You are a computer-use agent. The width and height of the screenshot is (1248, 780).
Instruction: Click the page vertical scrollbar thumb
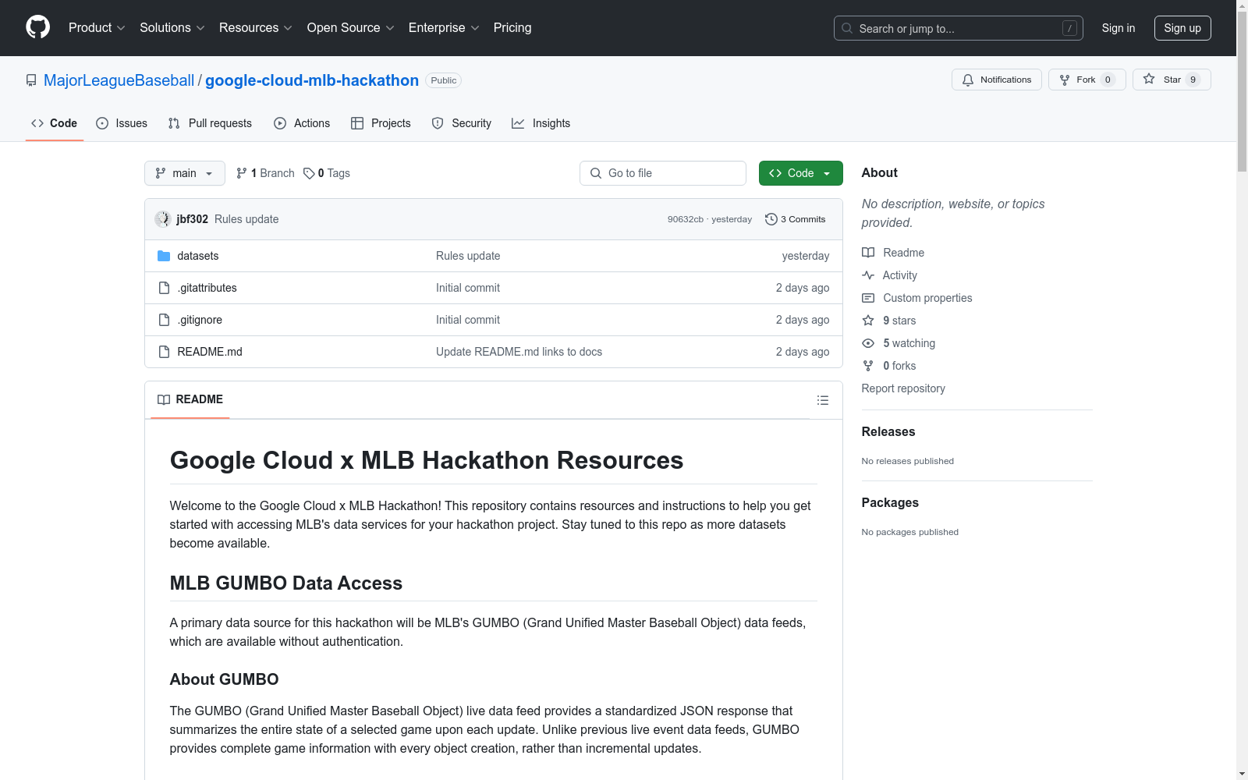pyautogui.click(x=1242, y=92)
